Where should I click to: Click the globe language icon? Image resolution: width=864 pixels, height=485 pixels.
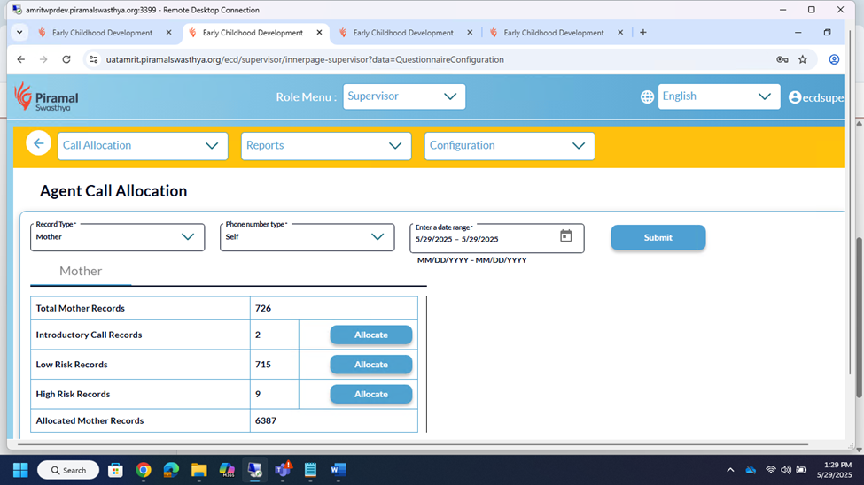[x=647, y=96]
